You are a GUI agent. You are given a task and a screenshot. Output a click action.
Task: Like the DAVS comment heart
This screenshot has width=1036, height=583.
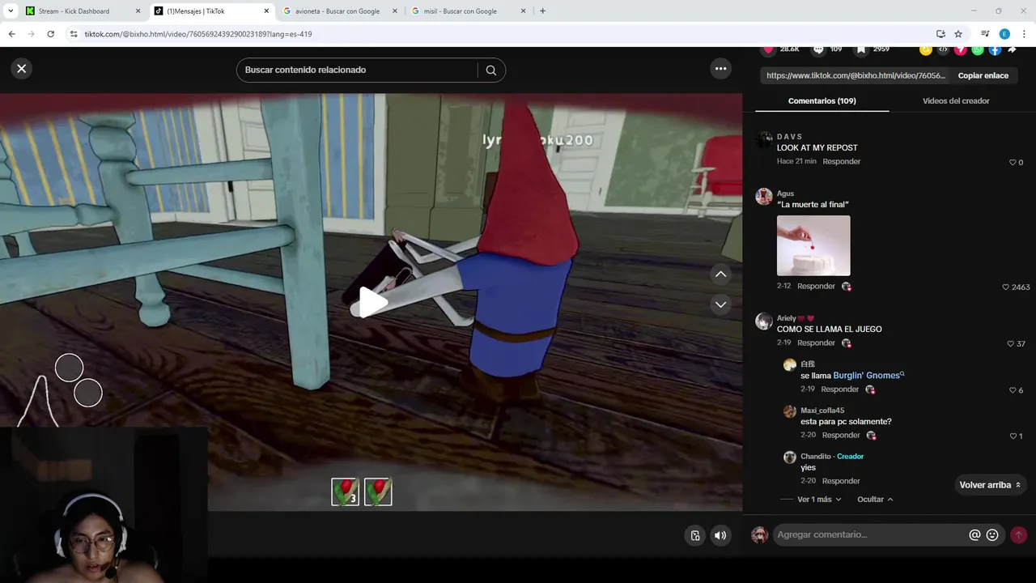(x=1013, y=163)
